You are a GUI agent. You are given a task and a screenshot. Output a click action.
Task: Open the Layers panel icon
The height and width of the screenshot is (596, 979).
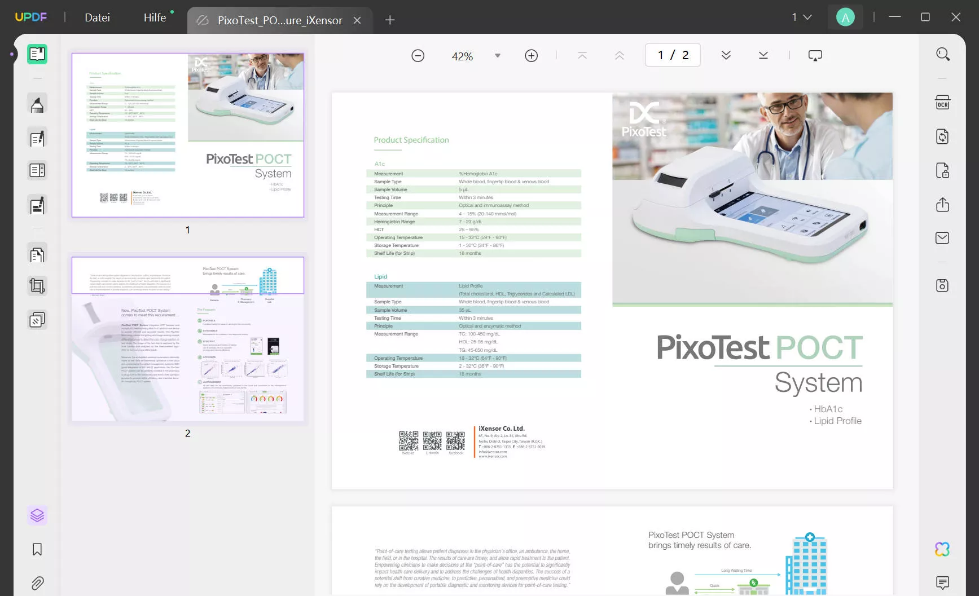click(x=37, y=515)
